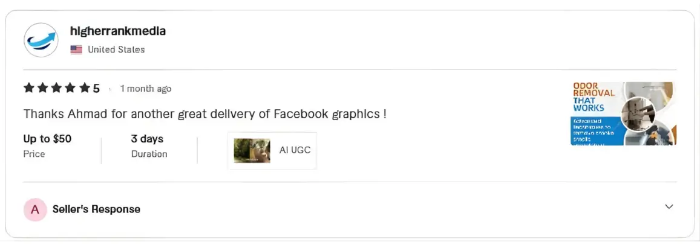Open the Odor Removal That Works image
Screen dimensions: 700x245
[623, 113]
